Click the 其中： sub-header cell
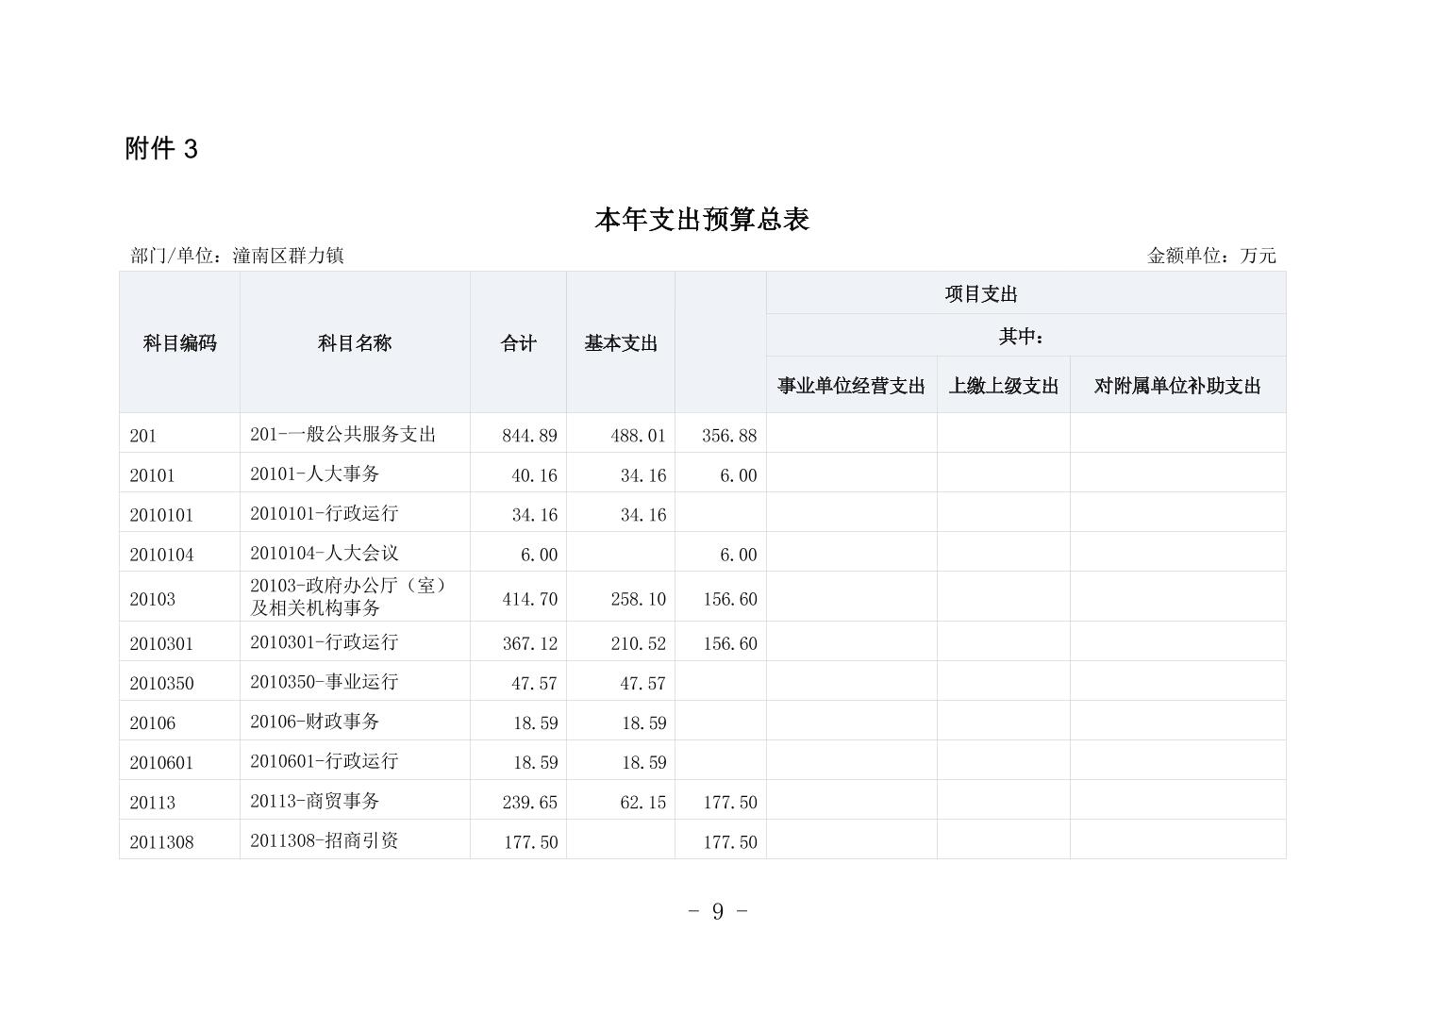Image resolution: width=1434 pixels, height=1013 pixels. tap(1021, 337)
